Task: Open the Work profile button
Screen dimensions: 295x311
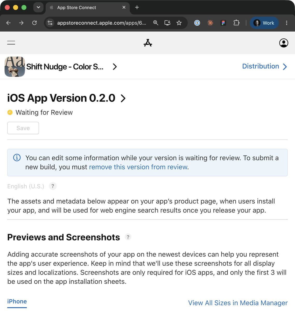Action: pos(264,23)
